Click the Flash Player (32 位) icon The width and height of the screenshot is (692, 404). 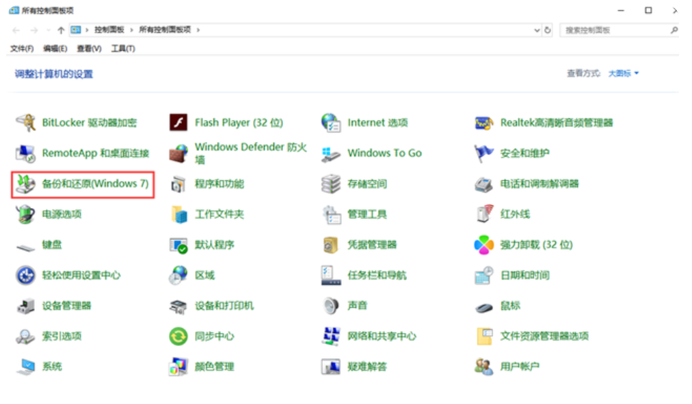click(x=178, y=123)
